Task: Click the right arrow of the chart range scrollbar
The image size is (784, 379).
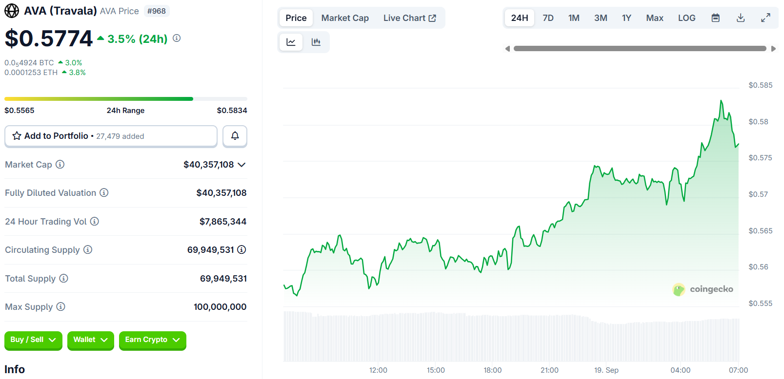Action: pyautogui.click(x=773, y=49)
